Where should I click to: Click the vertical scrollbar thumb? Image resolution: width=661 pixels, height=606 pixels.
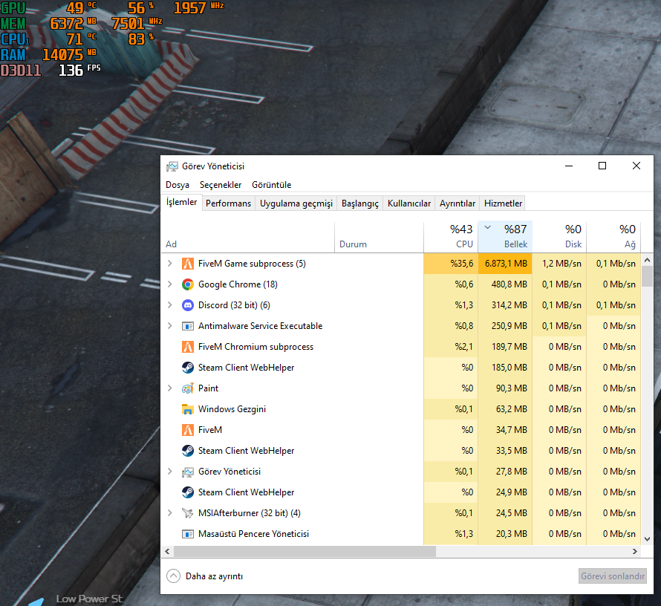[647, 276]
